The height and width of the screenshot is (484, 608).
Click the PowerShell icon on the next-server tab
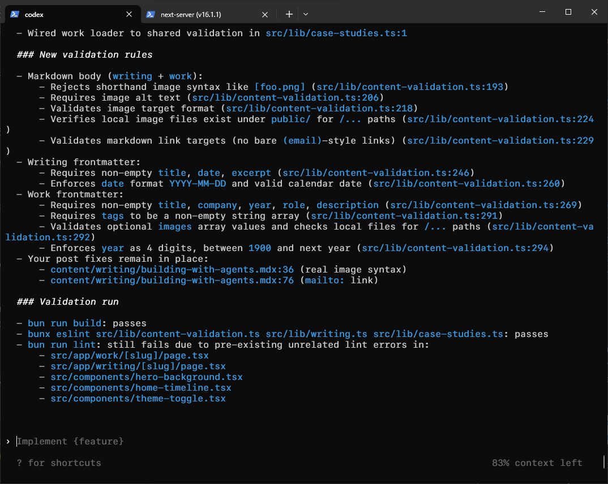[149, 14]
